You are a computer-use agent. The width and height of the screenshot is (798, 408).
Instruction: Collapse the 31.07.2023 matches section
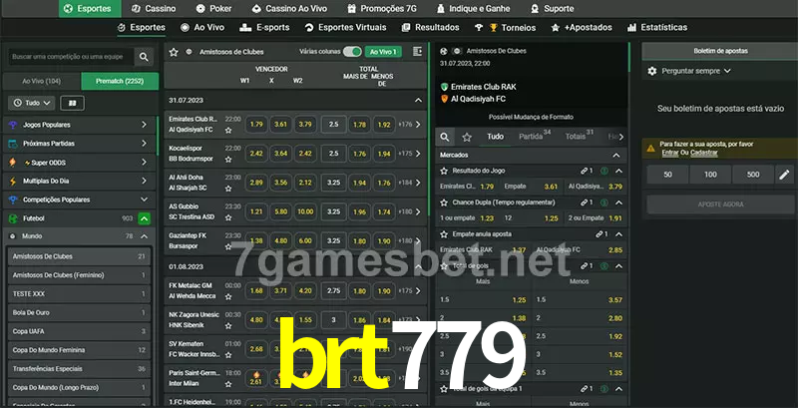click(x=418, y=101)
